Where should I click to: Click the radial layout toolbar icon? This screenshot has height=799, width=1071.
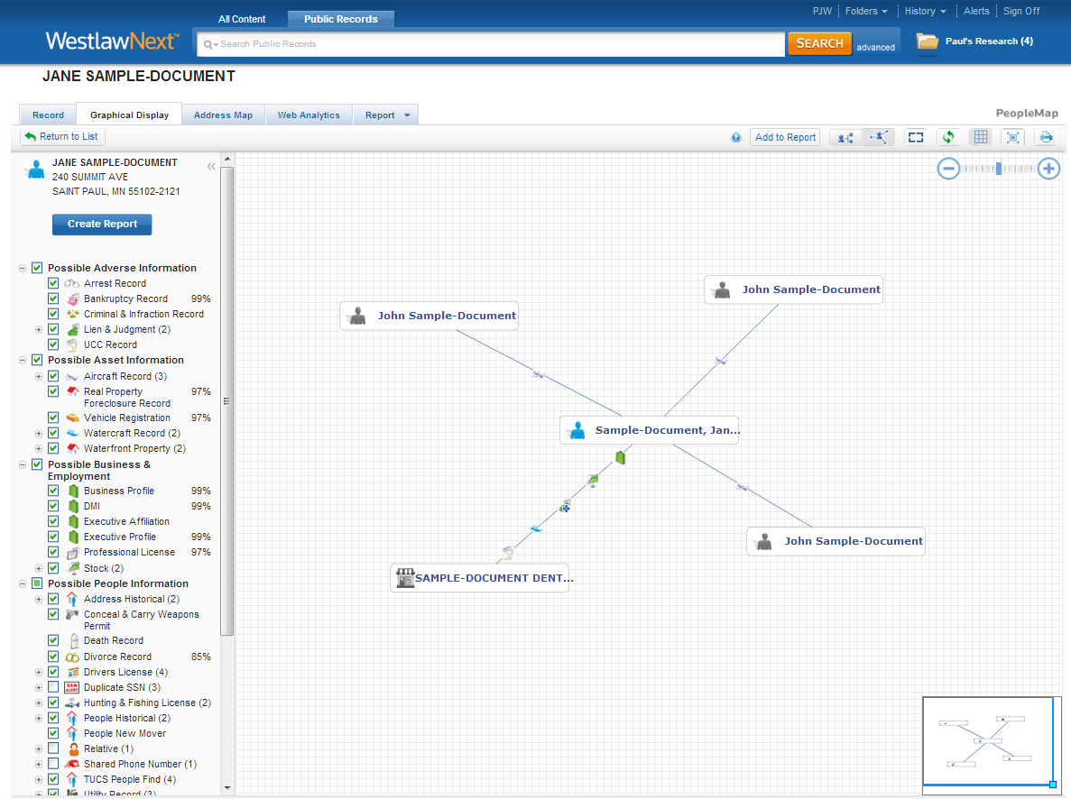coord(879,137)
